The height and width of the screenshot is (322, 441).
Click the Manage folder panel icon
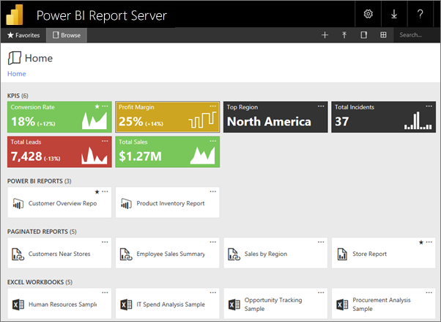pyautogui.click(x=364, y=34)
